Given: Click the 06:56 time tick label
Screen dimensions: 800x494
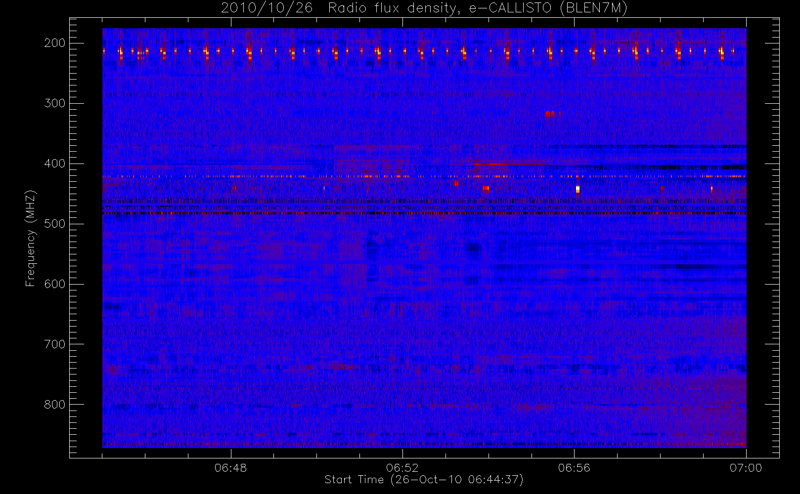Looking at the screenshot, I should click(574, 468).
